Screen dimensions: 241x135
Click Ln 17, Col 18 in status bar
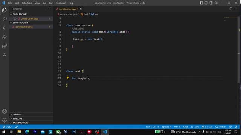[153, 127]
